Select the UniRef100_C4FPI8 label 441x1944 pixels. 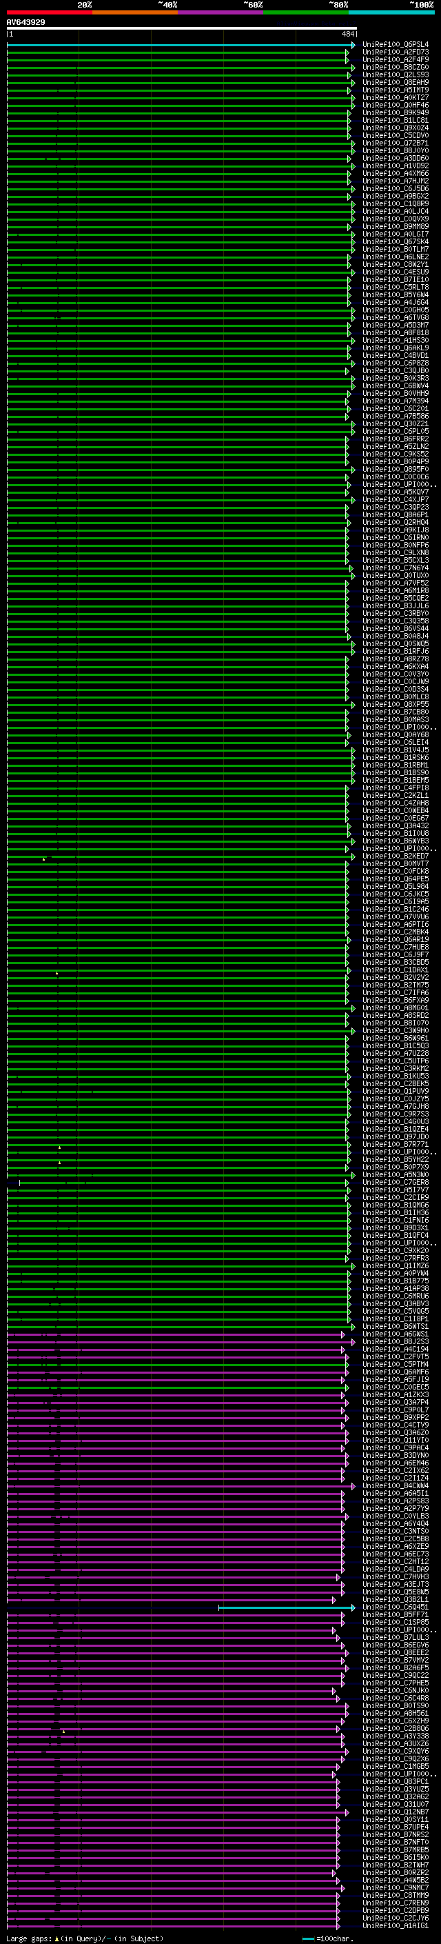[x=395, y=788]
